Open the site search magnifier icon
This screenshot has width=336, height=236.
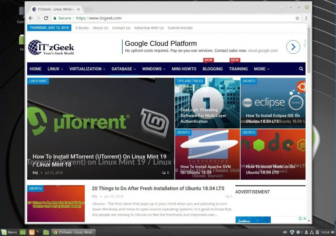pos(301,69)
